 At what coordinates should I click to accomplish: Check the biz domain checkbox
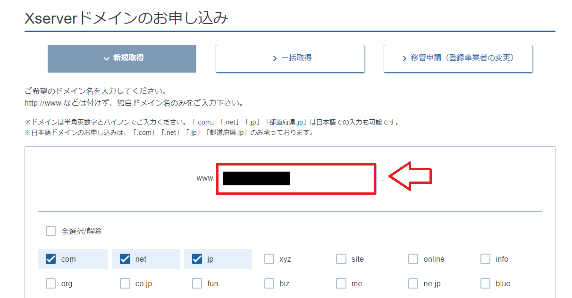tap(269, 283)
